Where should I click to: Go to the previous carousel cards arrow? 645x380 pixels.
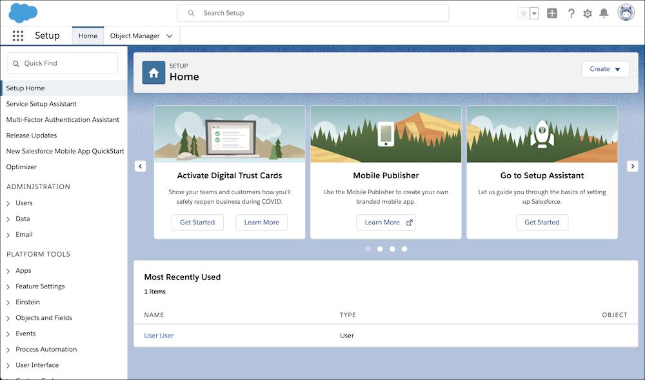(x=140, y=166)
